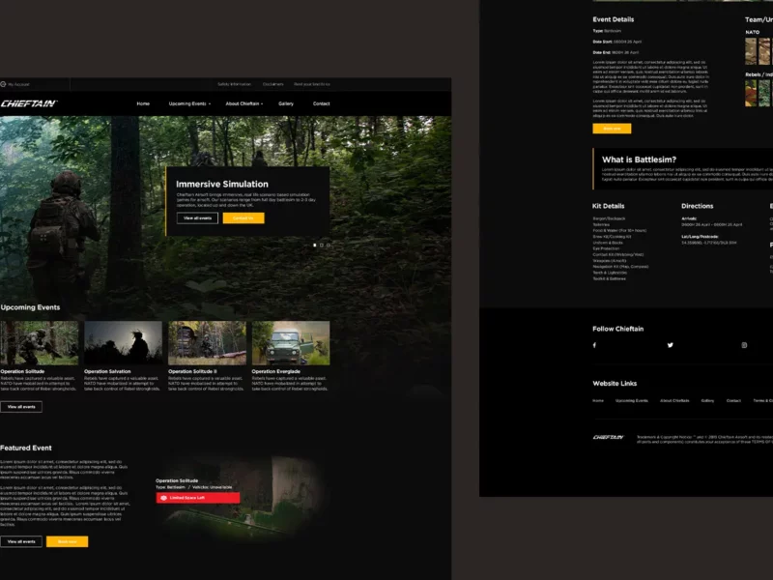
Task: Click footer Upcoming Events website link
Action: coord(632,400)
